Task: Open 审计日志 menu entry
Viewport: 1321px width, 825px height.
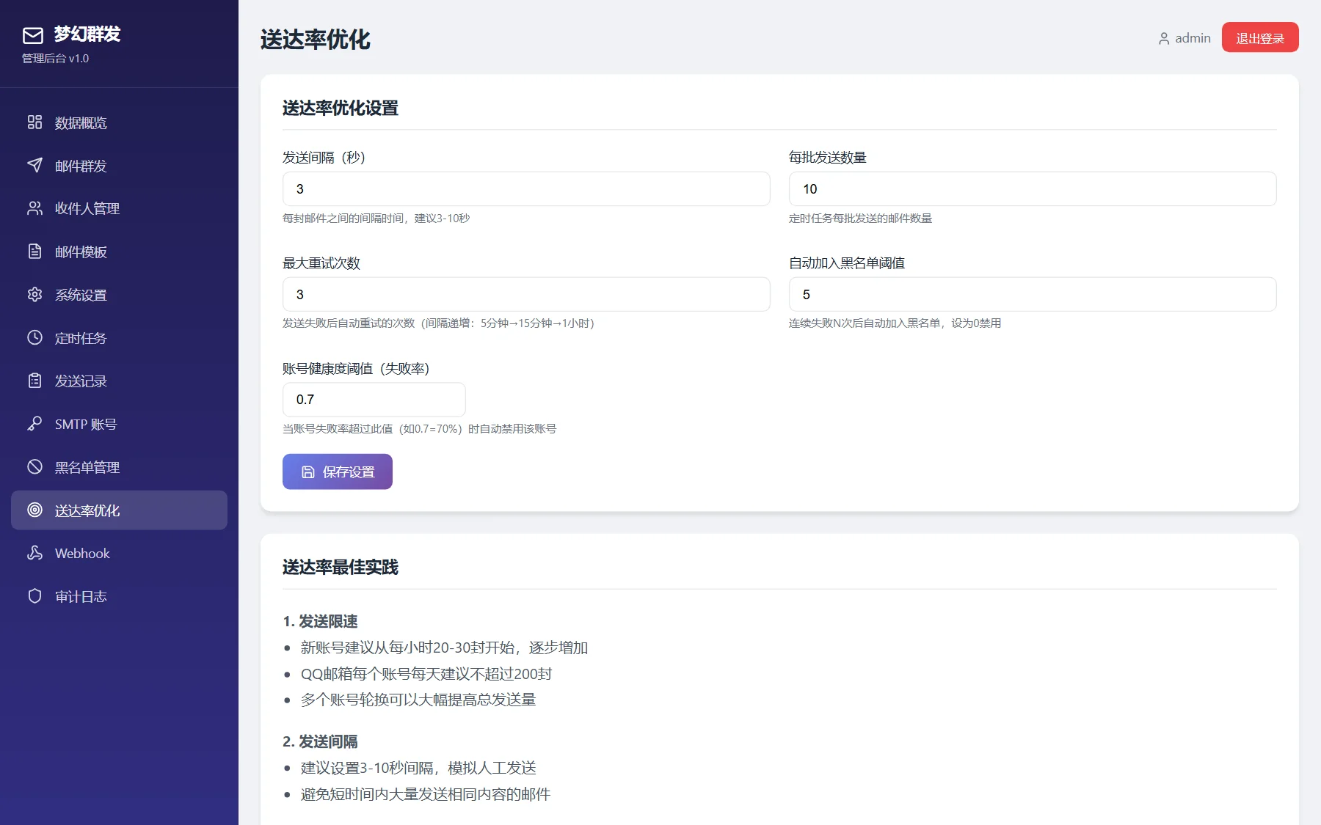Action: pos(119,596)
